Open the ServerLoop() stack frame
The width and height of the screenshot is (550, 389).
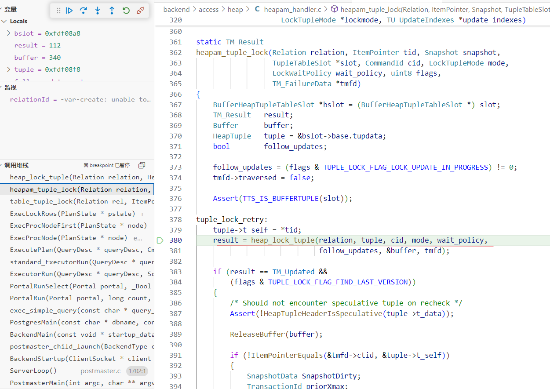[x=33, y=371]
